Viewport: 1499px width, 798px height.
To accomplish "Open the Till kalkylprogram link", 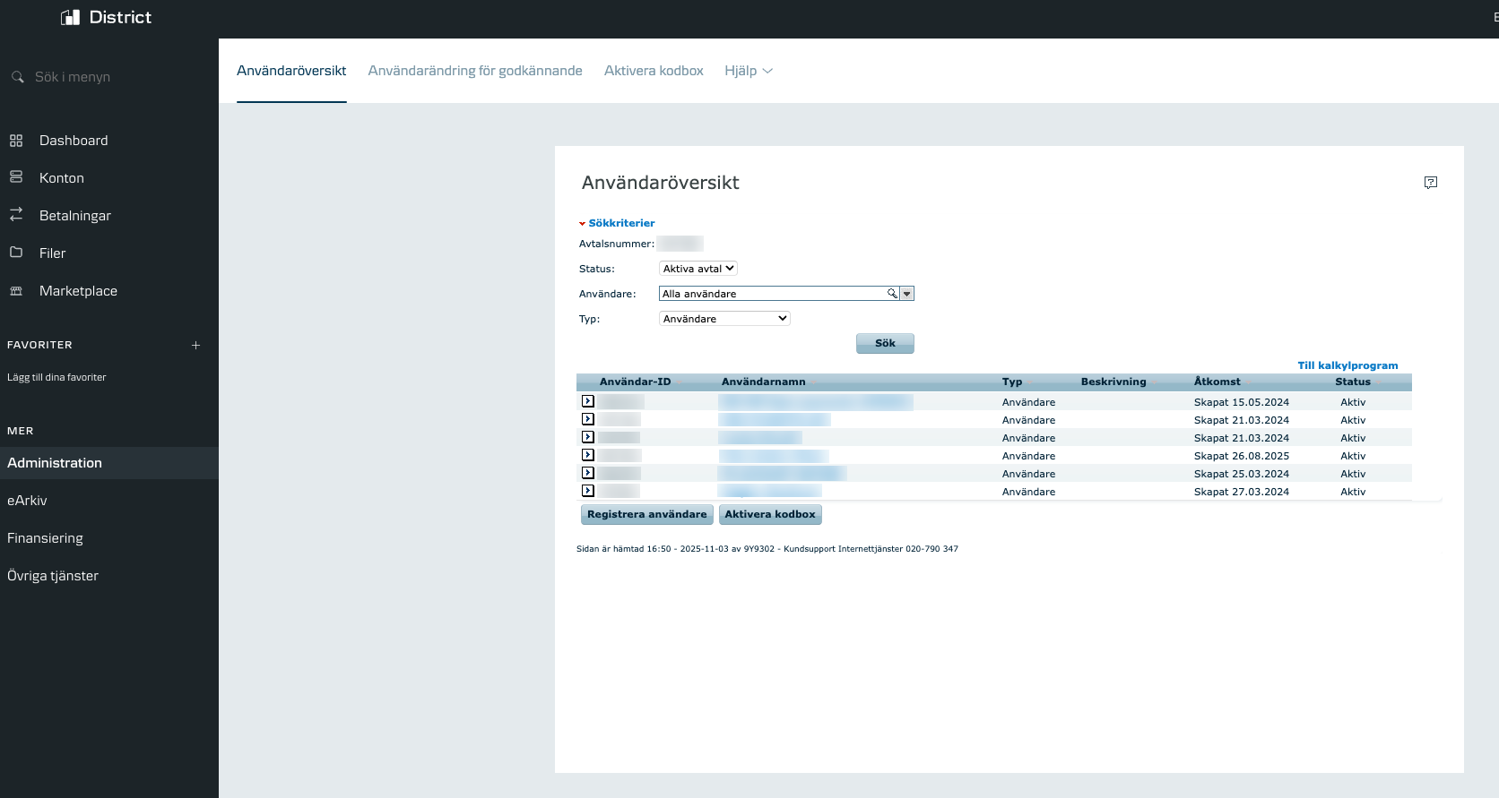I will point(1347,365).
